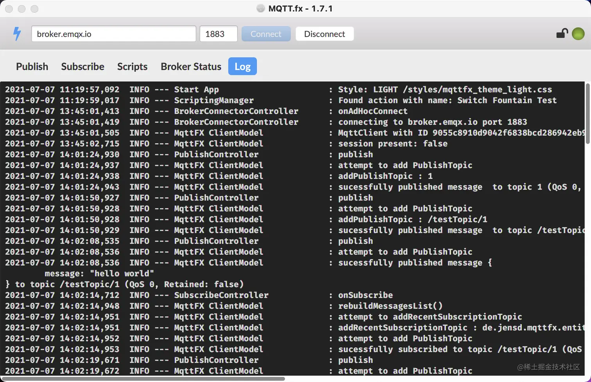The height and width of the screenshot is (382, 591).
Task: Click the timestamp 2021-07-07 13:45:02,715
Action: pyautogui.click(x=62, y=144)
